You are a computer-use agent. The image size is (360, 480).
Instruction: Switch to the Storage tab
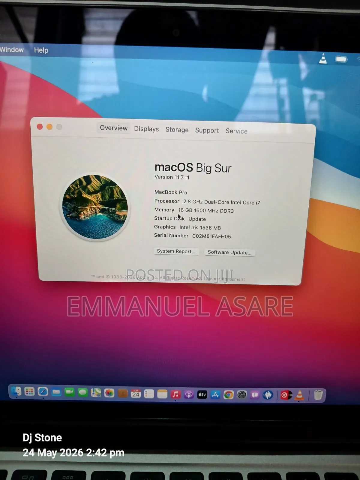point(177,130)
